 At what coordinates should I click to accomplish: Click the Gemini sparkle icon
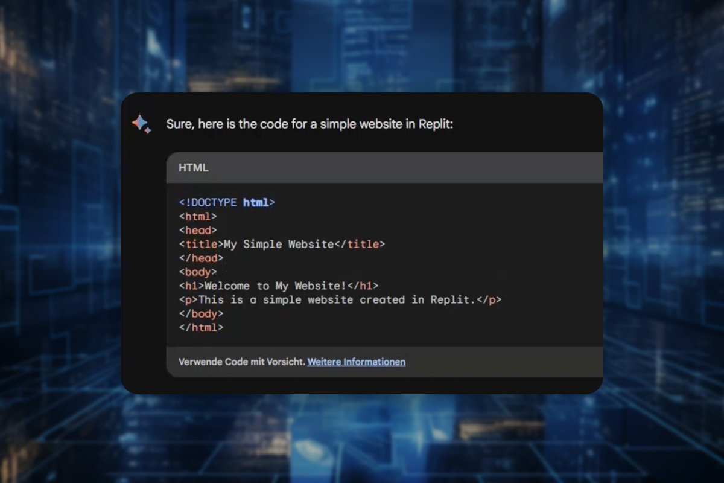[141, 124]
